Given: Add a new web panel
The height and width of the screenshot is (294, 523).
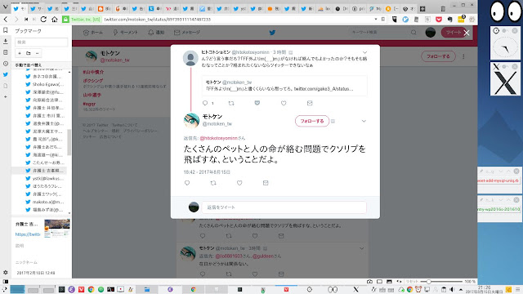Looking at the screenshot, I should (6, 96).
